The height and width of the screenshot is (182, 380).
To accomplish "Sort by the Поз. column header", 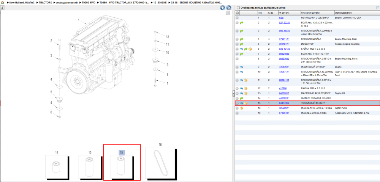I will pos(263,13).
